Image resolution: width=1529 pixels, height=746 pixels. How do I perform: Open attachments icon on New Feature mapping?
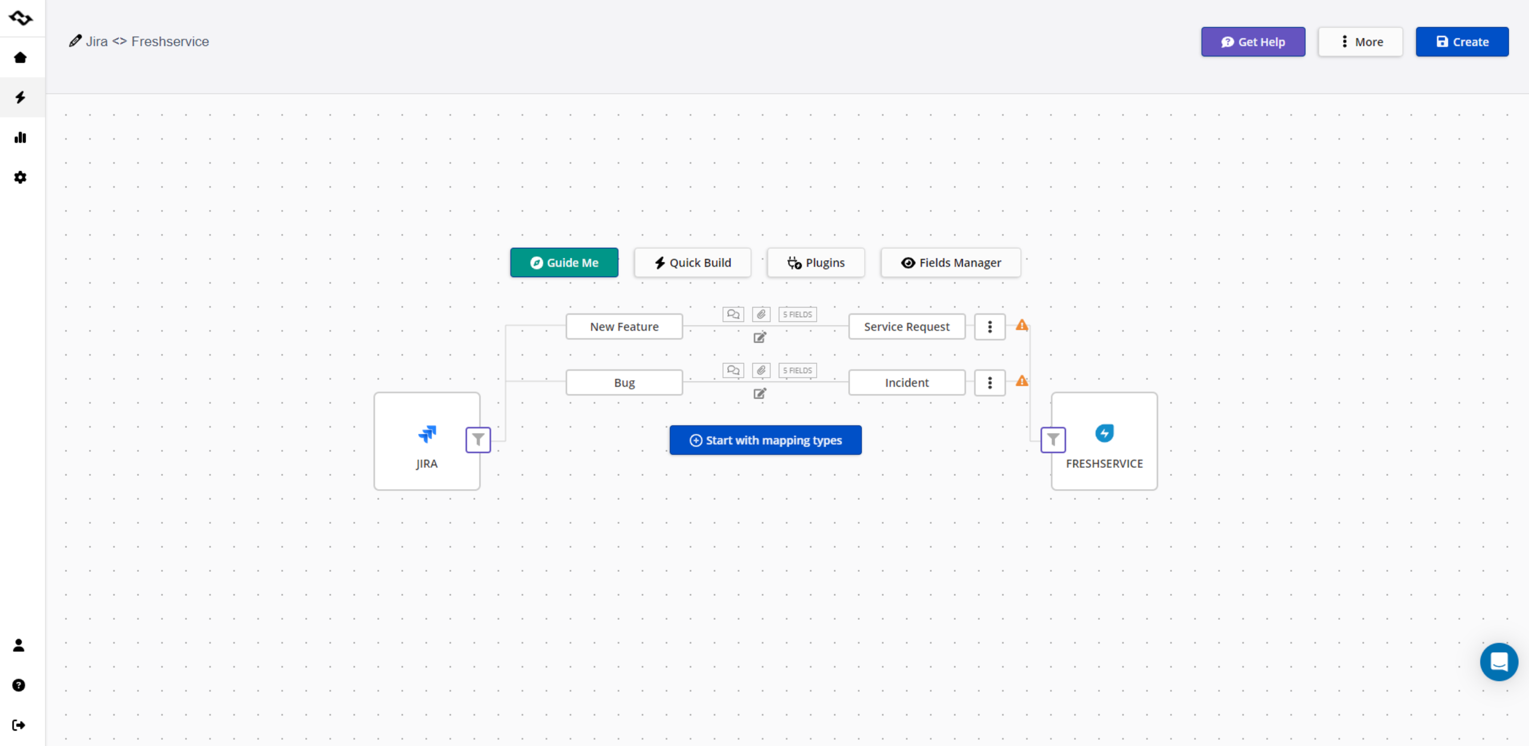[761, 314]
